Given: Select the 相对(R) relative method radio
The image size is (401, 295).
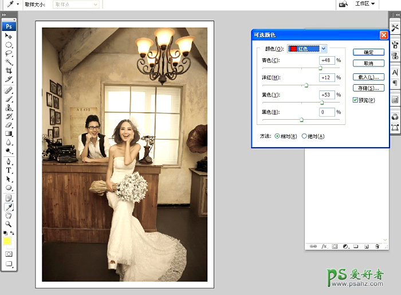Looking at the screenshot, I should point(278,136).
